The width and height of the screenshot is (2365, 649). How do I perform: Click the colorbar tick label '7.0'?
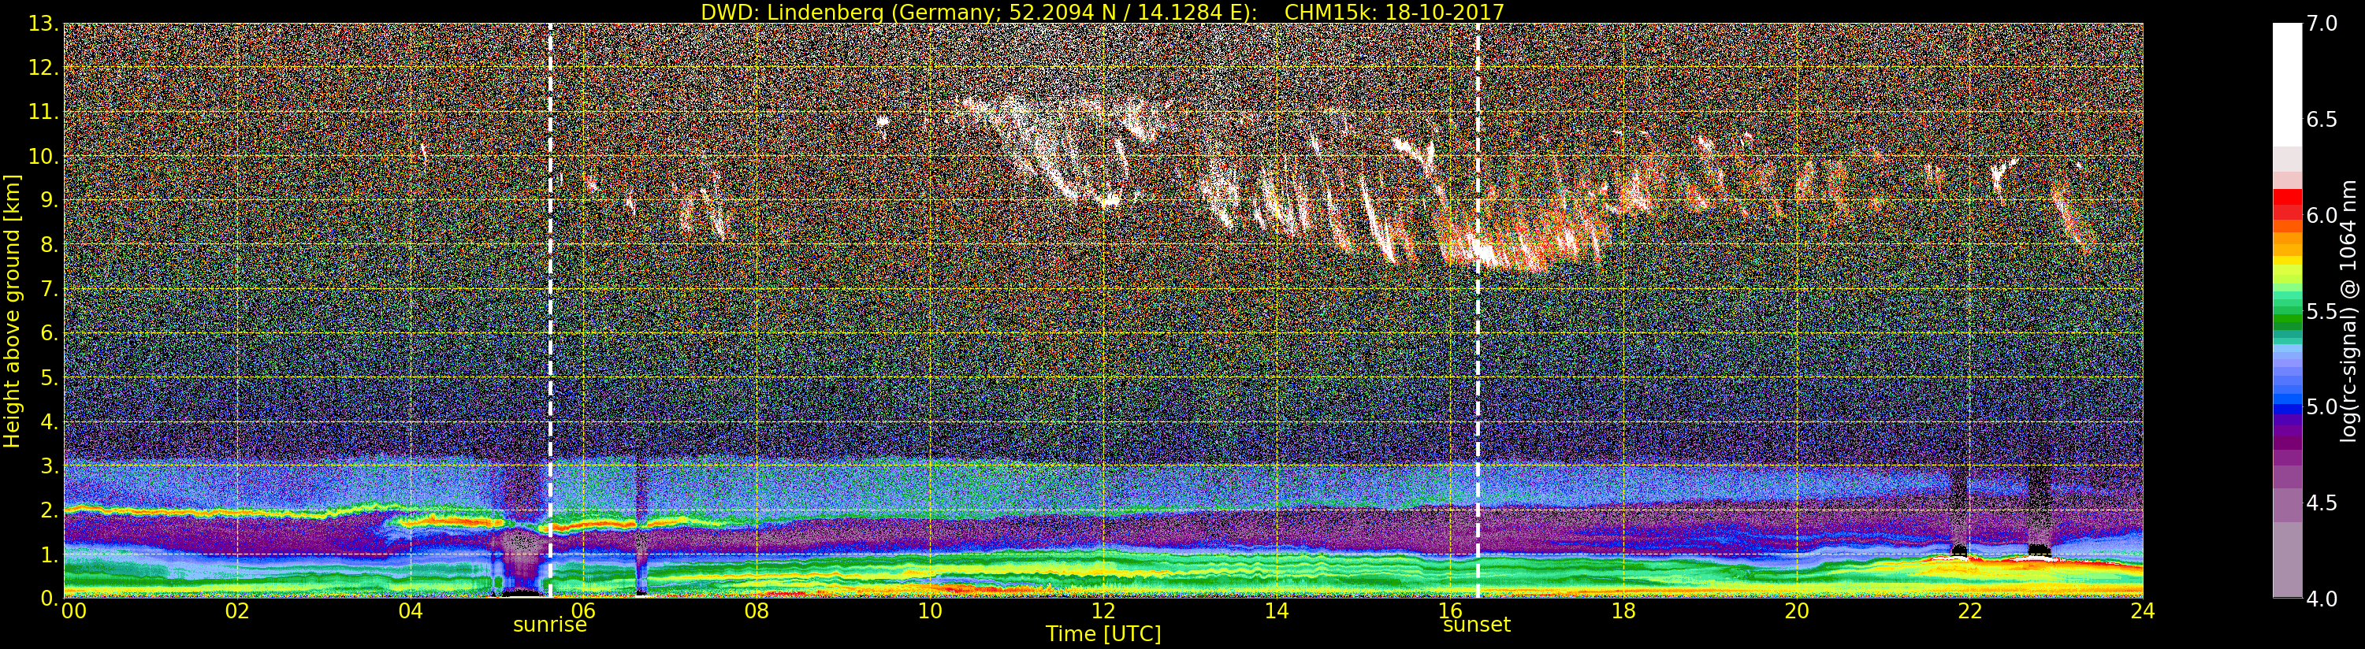(x=2322, y=24)
